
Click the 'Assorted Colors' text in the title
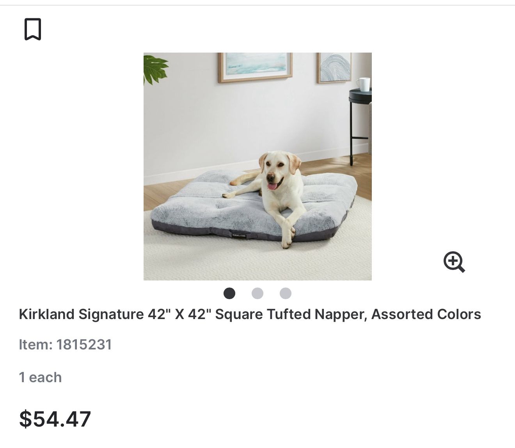426,314
